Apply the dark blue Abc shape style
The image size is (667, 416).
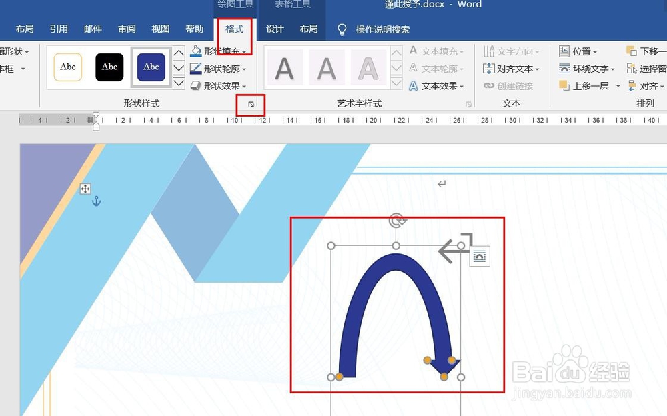pos(151,67)
